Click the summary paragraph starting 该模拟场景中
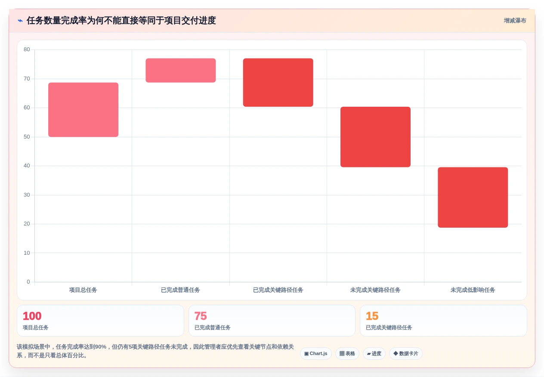The image size is (544, 377). [x=155, y=351]
